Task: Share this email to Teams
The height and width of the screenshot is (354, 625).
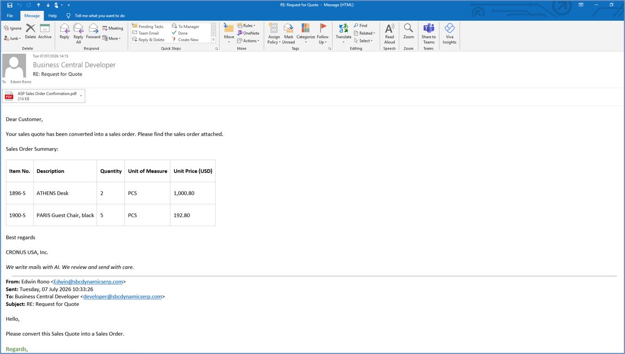Action: [429, 33]
